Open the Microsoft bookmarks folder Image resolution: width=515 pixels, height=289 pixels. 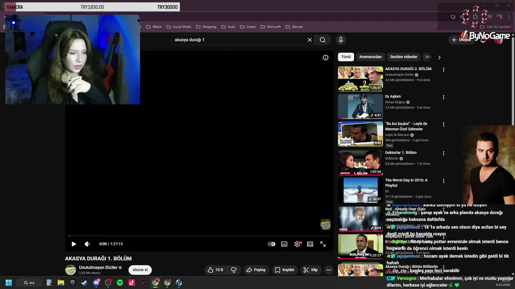270,27
